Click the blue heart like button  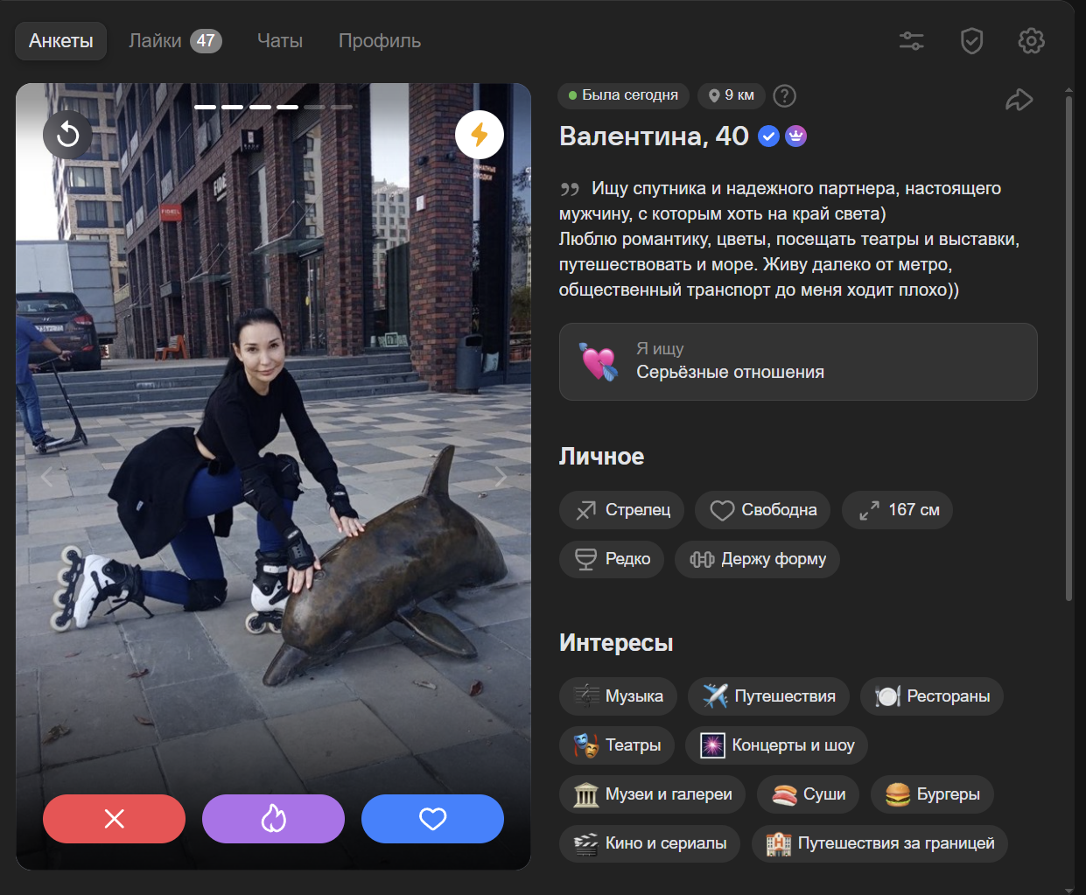(x=432, y=819)
